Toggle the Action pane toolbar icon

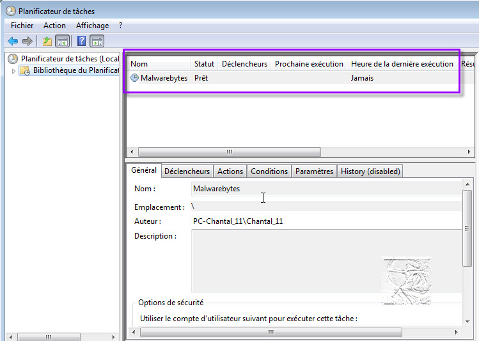(97, 42)
